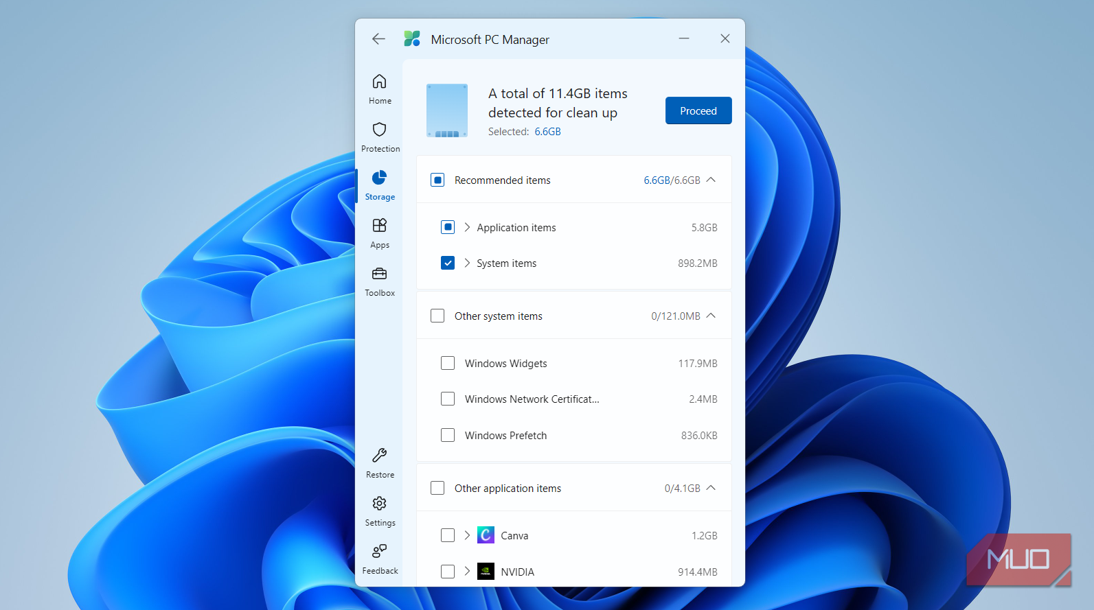Click the 898.2MB System items size
Viewport: 1094px width, 610px height.
[698, 263]
